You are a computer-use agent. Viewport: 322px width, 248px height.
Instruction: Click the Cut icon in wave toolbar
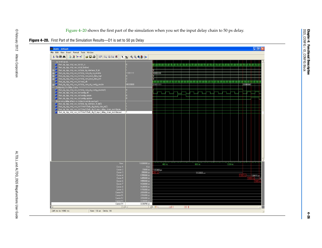tap(54, 57)
